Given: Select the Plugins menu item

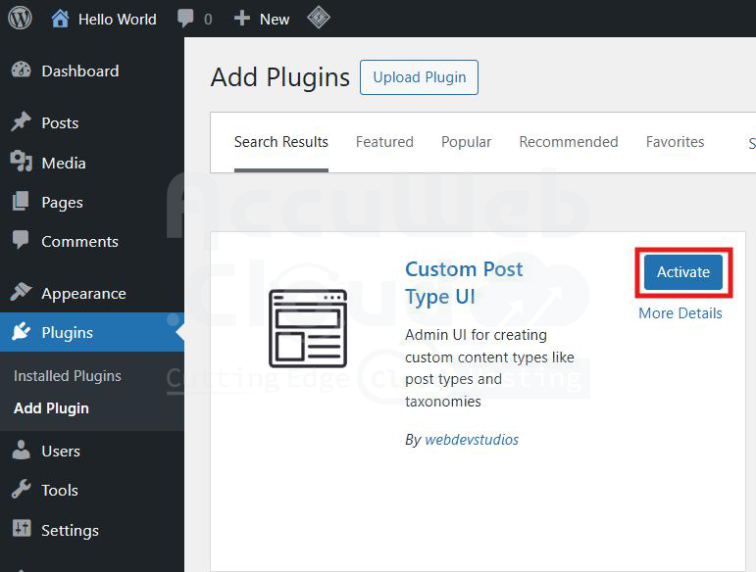Looking at the screenshot, I should (x=67, y=333).
